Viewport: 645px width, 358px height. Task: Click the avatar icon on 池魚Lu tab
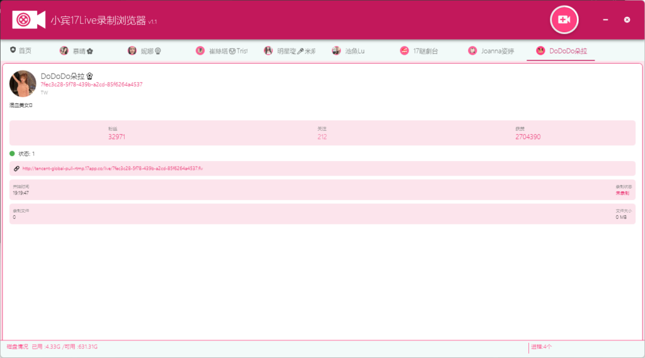(337, 51)
